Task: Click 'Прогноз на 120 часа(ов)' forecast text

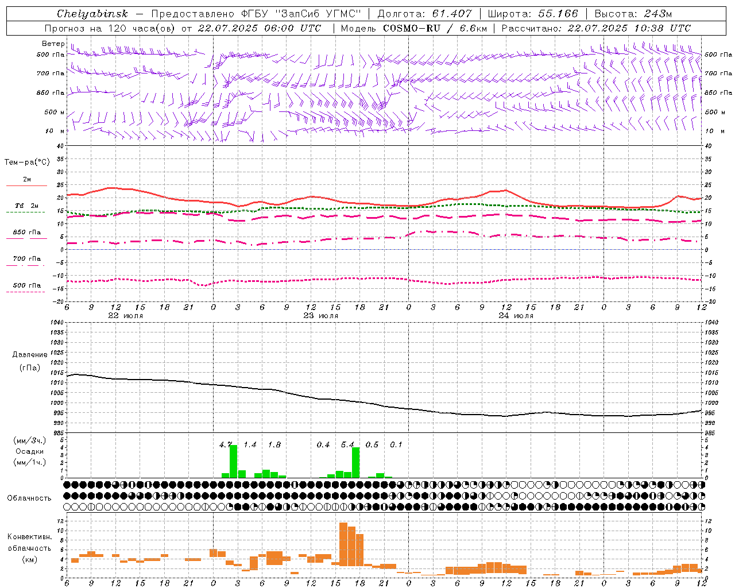Action: tap(110, 28)
